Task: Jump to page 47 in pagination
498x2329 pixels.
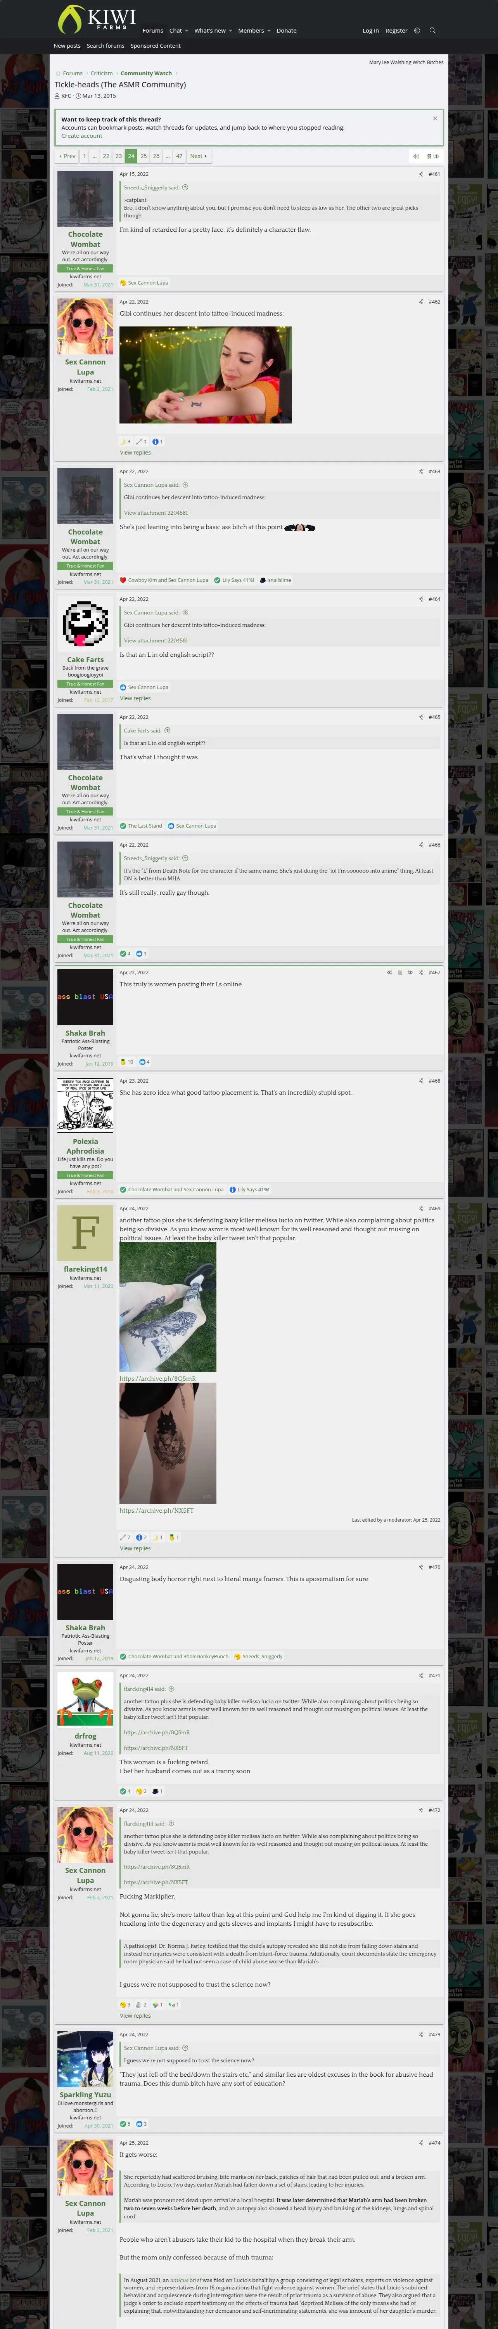Action: click(x=179, y=156)
